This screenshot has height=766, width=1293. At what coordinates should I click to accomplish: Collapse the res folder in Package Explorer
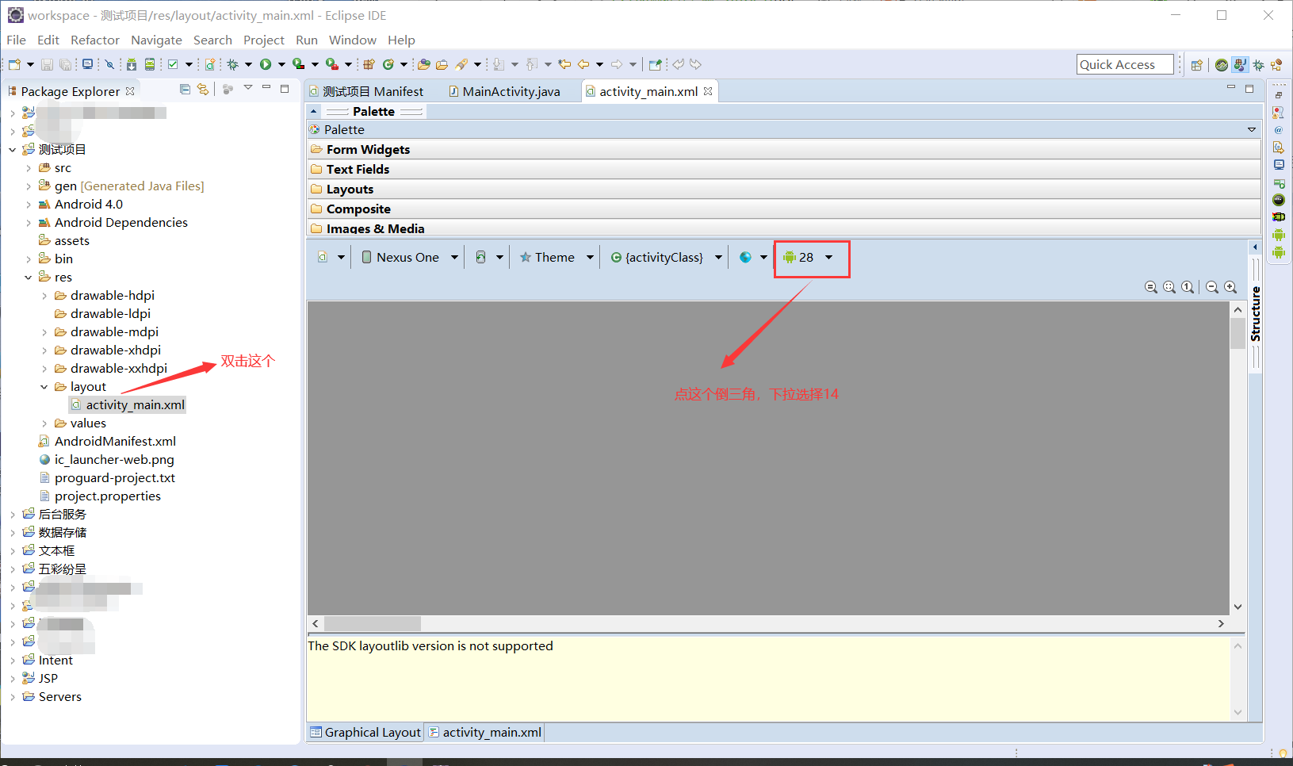point(29,276)
